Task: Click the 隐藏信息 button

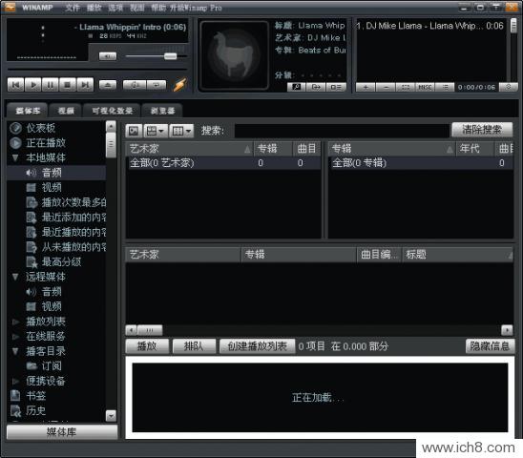Action: 490,346
